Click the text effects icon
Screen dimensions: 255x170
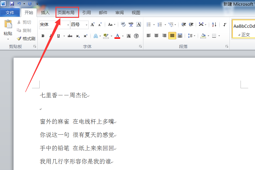96,36
